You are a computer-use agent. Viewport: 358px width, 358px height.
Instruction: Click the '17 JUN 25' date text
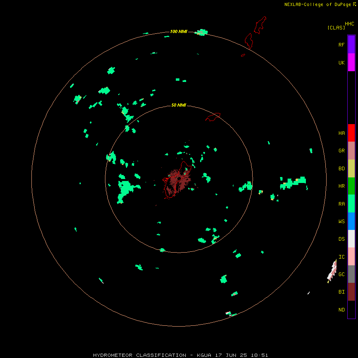click(x=231, y=355)
